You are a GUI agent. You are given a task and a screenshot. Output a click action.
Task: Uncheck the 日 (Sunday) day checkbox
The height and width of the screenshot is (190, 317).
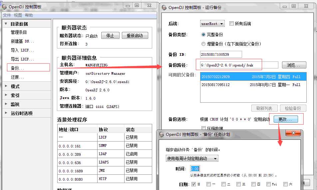193,184
